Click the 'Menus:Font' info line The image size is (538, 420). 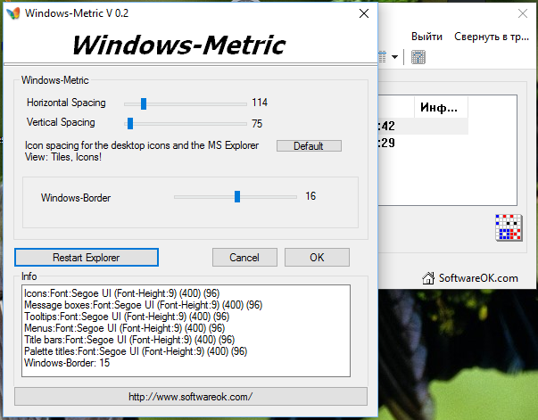(x=124, y=328)
